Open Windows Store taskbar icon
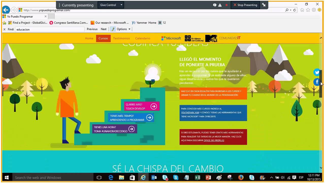 pos(132,178)
